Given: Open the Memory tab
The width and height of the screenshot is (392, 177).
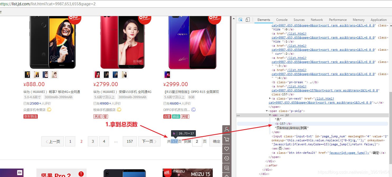Looking at the screenshot, I should pos(358,20).
